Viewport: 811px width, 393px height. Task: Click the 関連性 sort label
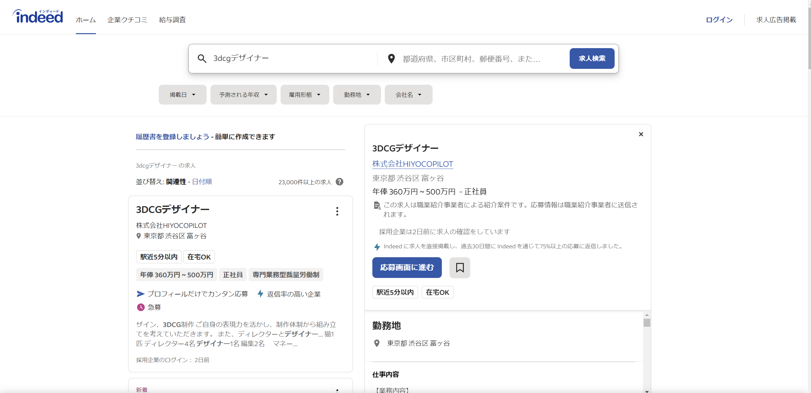point(176,182)
